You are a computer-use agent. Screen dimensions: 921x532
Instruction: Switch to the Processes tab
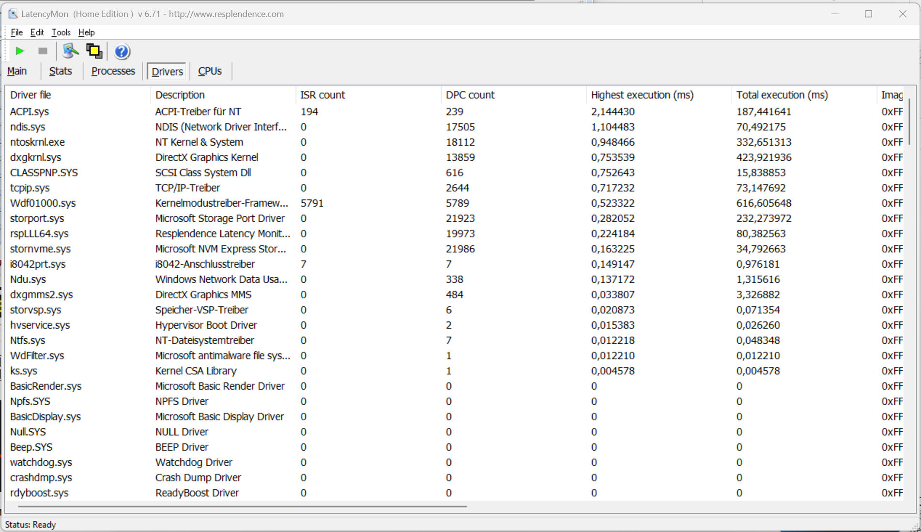[x=113, y=71]
